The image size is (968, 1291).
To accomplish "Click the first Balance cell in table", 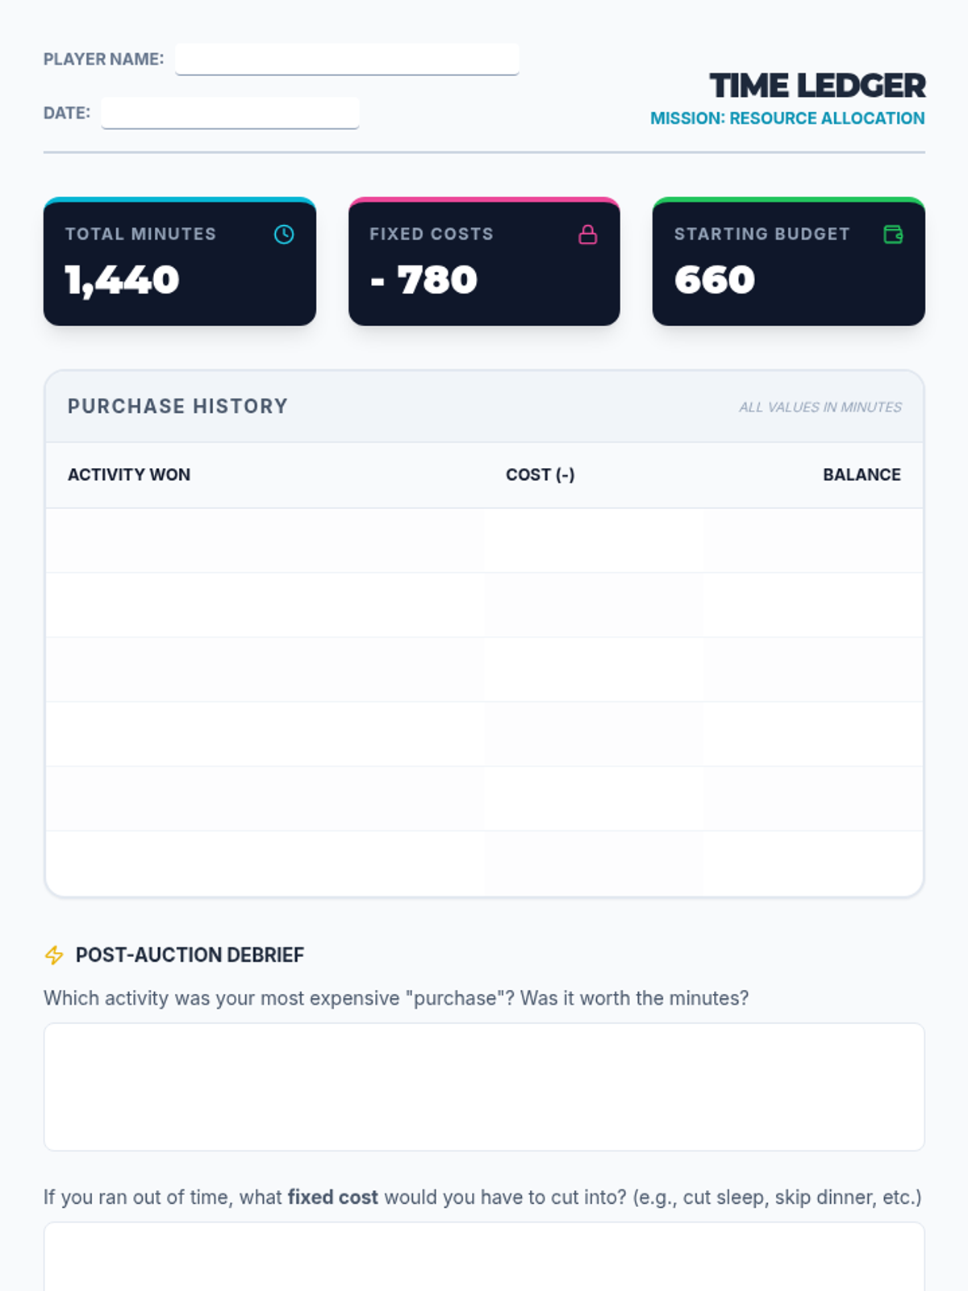I will tap(812, 541).
